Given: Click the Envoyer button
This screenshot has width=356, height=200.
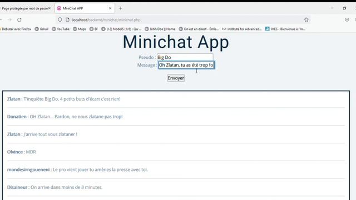Looking at the screenshot, I should coord(176,78).
